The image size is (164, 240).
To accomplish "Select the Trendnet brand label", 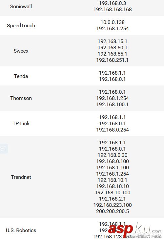I will [x=21, y=177].
